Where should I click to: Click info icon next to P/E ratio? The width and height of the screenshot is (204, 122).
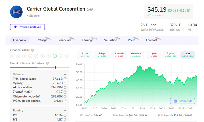point(65,115)
